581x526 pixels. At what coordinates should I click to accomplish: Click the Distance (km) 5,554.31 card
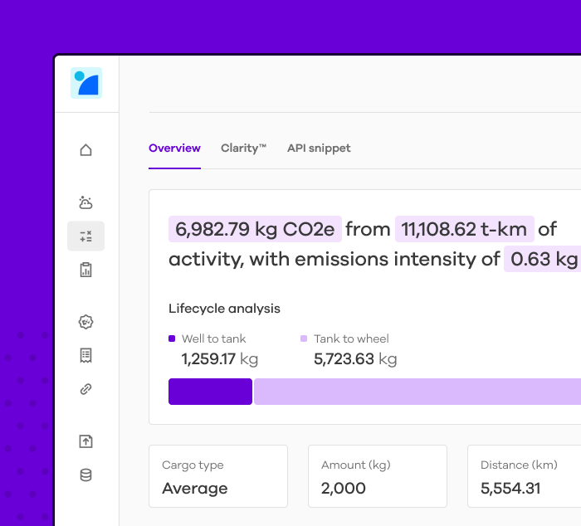[525, 476]
